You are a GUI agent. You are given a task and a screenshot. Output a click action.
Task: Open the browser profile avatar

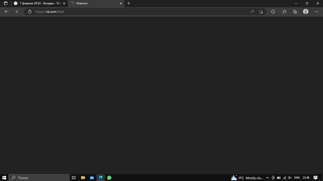[x=306, y=12]
